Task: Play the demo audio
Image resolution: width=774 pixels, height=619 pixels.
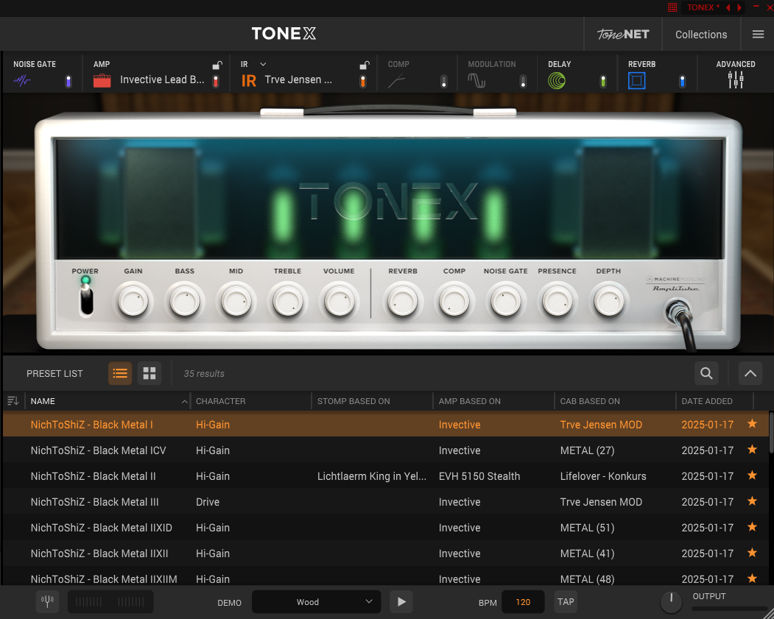Action: tap(401, 602)
